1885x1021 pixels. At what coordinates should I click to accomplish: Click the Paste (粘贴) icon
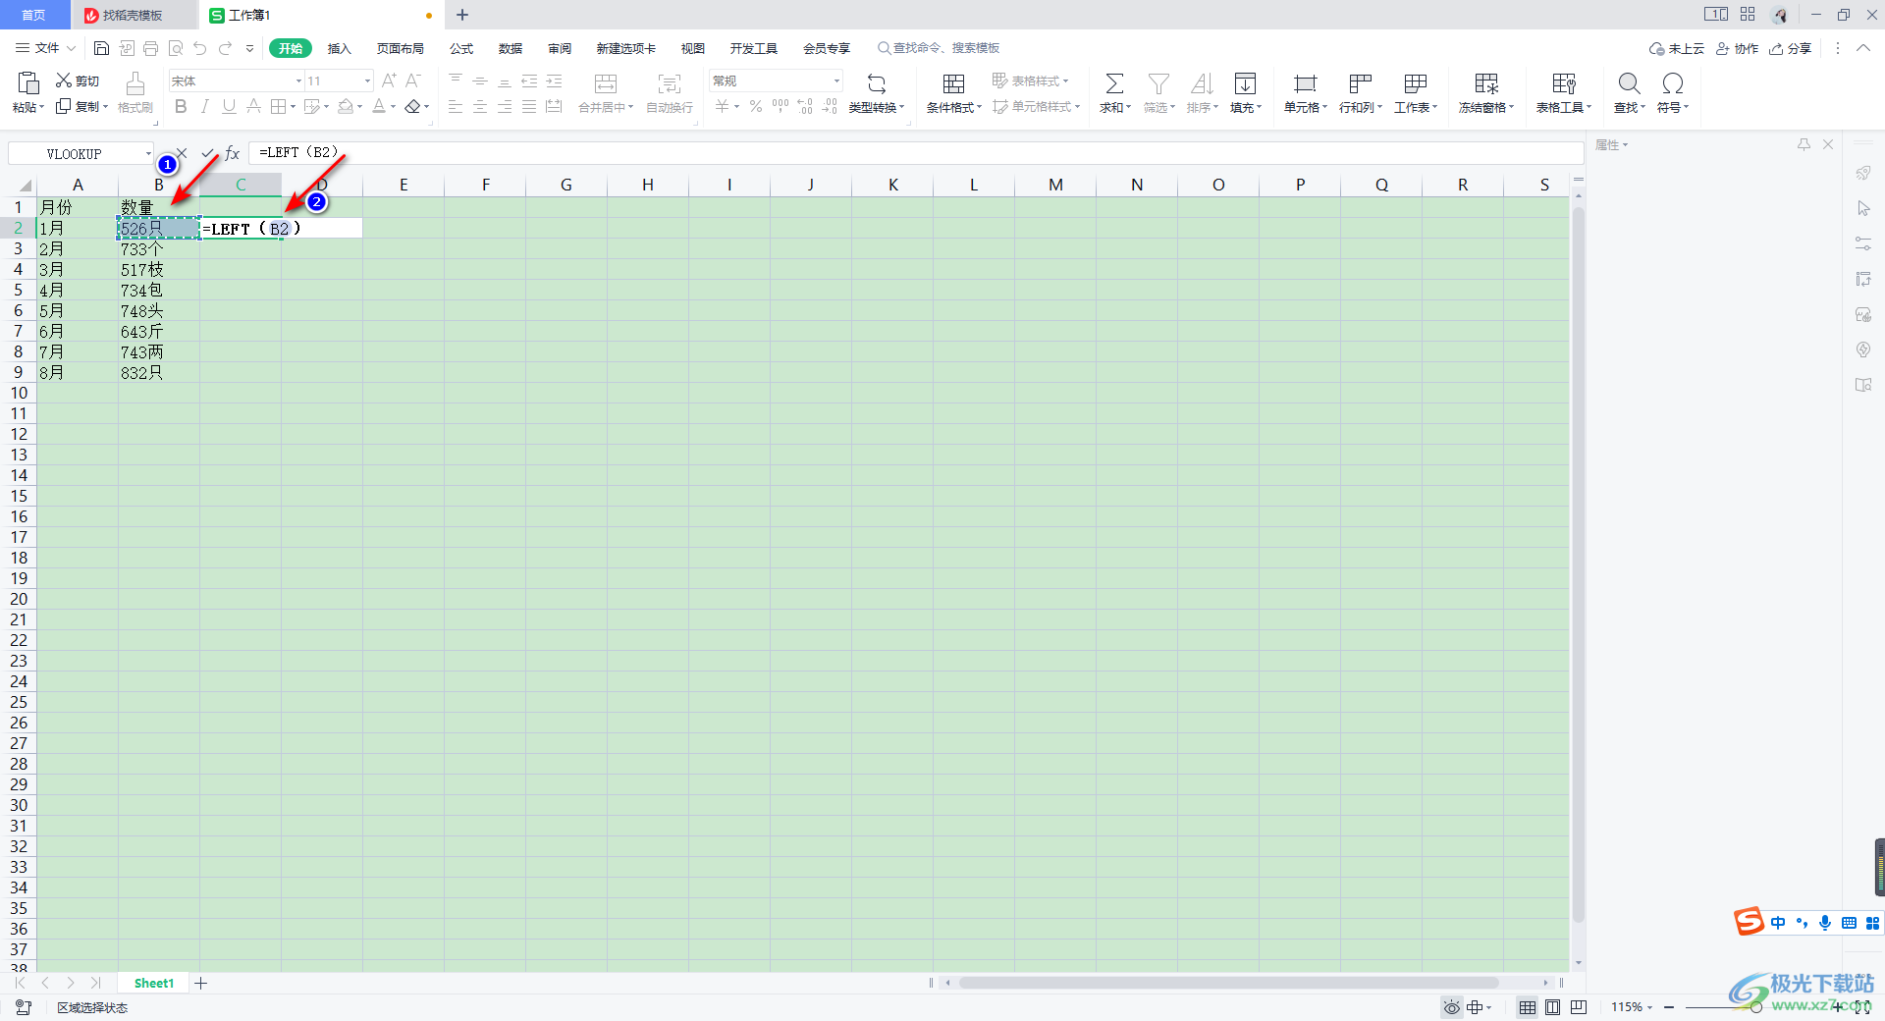tap(28, 83)
